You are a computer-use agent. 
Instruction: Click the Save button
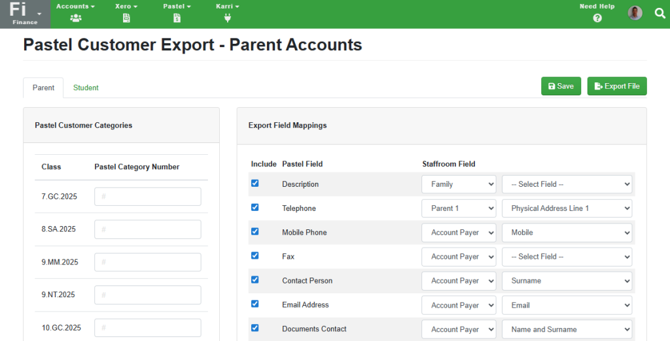pos(561,86)
